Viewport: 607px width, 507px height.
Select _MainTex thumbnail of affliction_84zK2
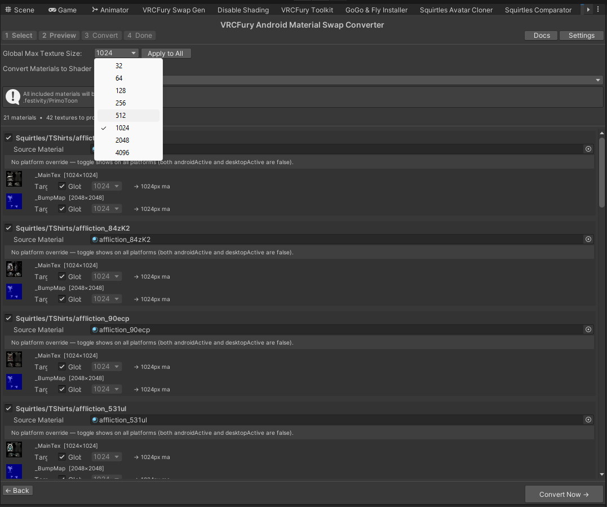tap(14, 269)
